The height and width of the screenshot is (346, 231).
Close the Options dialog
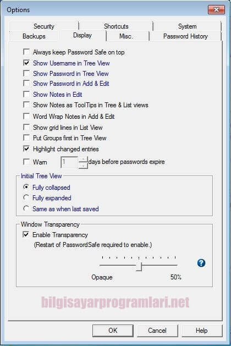tap(216, 10)
